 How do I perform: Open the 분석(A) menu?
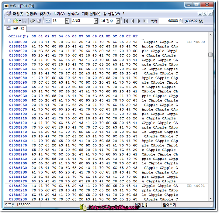pyautogui.click(x=73, y=14)
